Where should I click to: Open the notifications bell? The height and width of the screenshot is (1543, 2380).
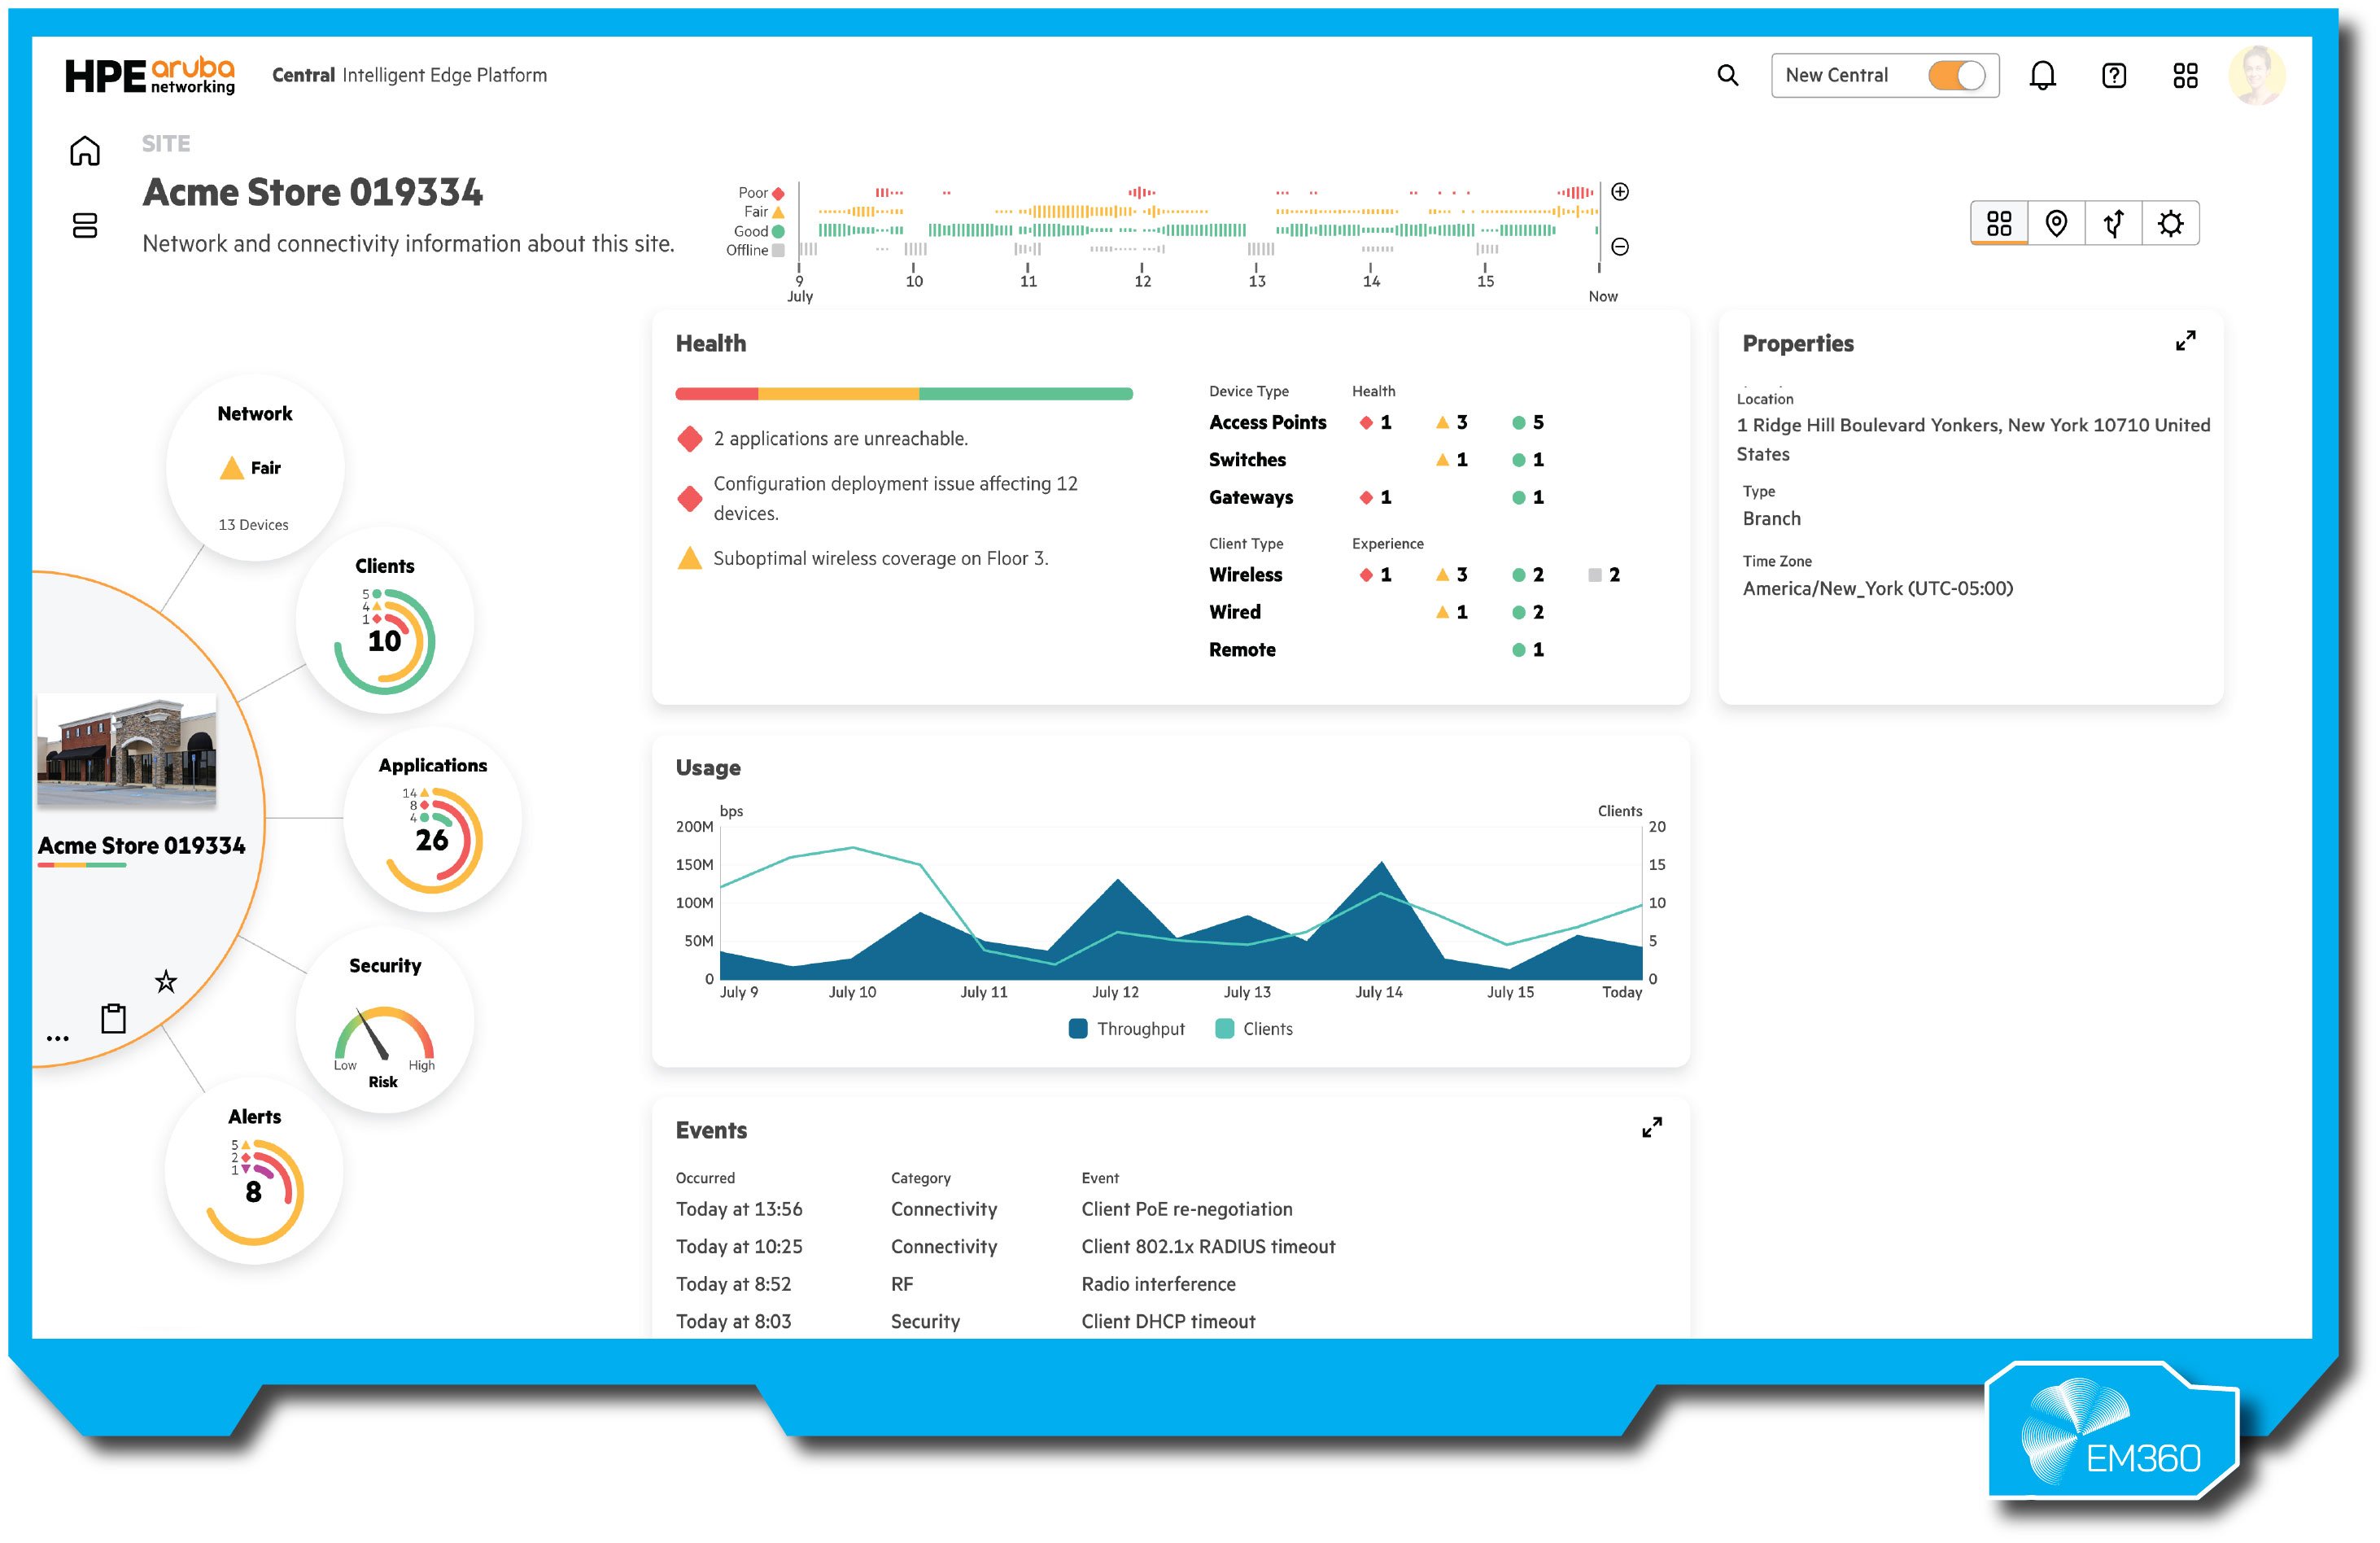[2043, 75]
